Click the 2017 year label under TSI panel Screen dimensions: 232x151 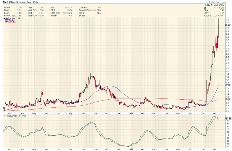point(131,149)
